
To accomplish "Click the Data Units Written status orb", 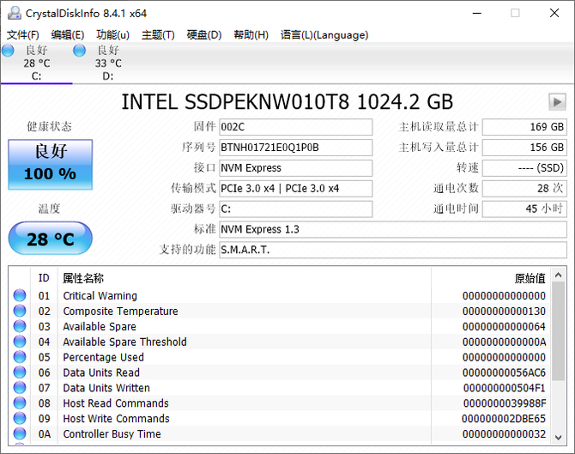I will [20, 388].
